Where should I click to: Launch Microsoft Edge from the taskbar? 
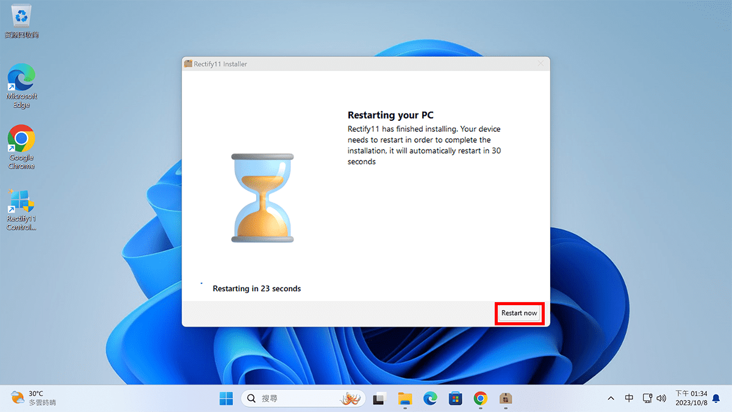pyautogui.click(x=431, y=399)
